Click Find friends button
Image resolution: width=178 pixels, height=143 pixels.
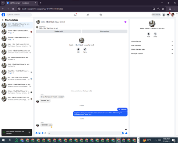[x=156, y=15]
